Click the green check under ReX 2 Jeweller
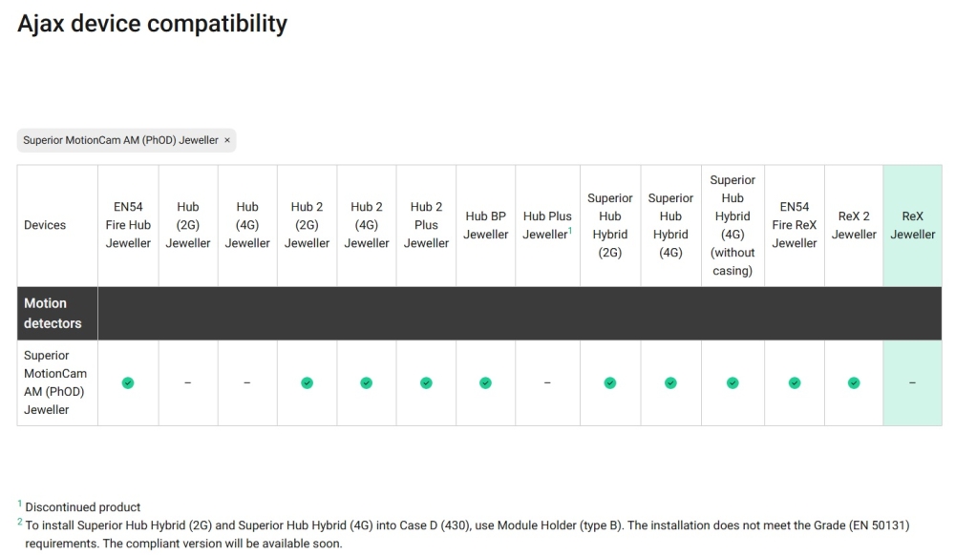This screenshot has width=955, height=555. coord(854,382)
